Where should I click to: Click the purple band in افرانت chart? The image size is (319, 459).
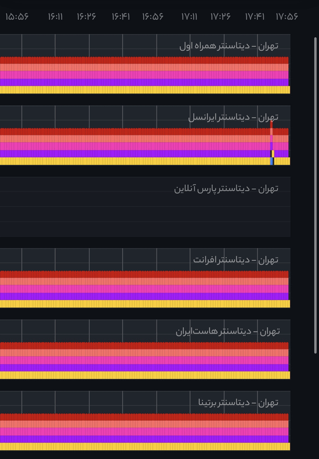pos(144,296)
